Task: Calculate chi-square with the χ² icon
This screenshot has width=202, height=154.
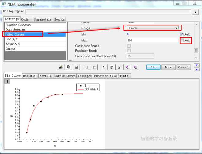Action: click(120, 67)
